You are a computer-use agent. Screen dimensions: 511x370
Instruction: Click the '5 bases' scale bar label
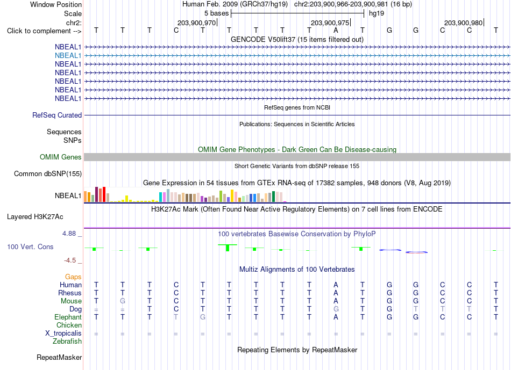coord(216,13)
